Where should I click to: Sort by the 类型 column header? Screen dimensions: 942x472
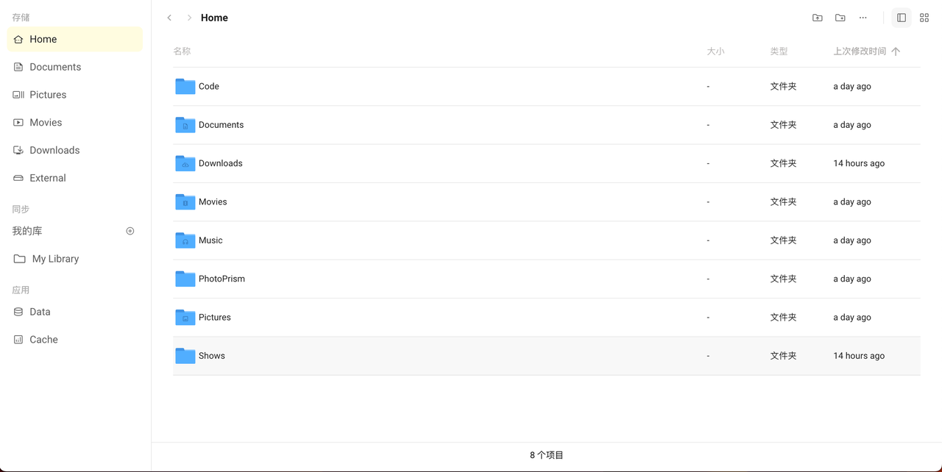[x=779, y=51]
